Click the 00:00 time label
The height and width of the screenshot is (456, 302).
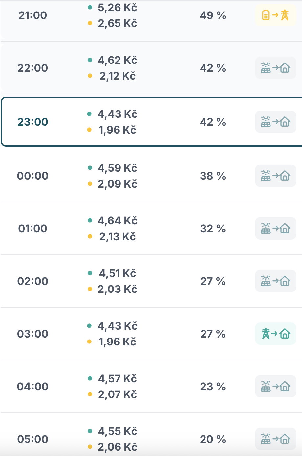point(33,176)
